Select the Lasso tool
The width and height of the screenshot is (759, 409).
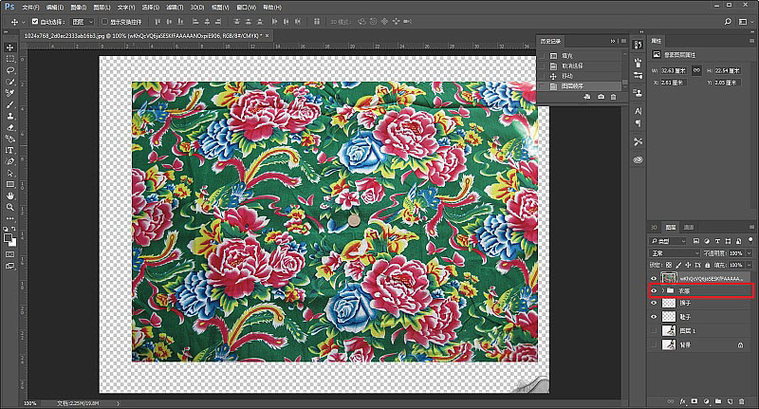(9, 70)
